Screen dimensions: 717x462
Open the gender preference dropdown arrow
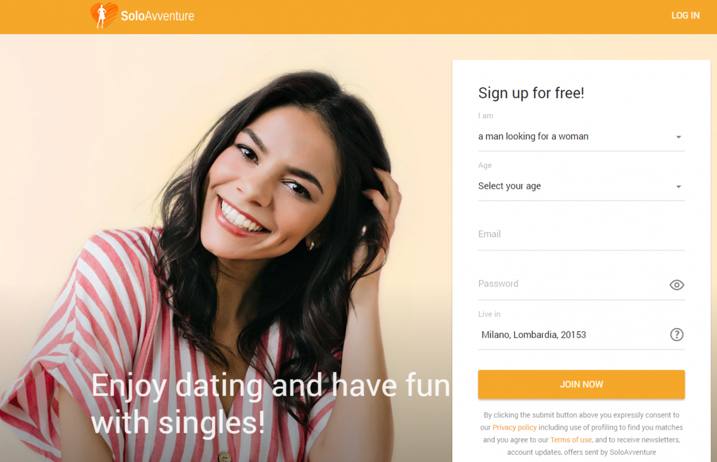click(679, 137)
